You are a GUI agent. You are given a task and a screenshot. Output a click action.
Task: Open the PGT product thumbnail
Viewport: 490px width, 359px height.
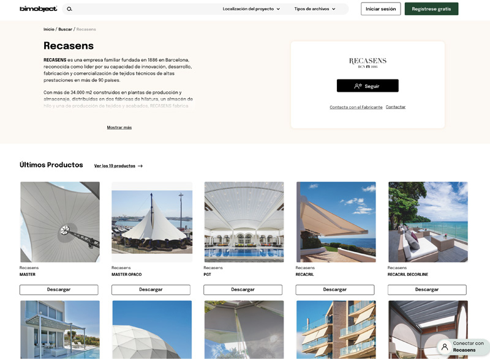click(x=244, y=222)
